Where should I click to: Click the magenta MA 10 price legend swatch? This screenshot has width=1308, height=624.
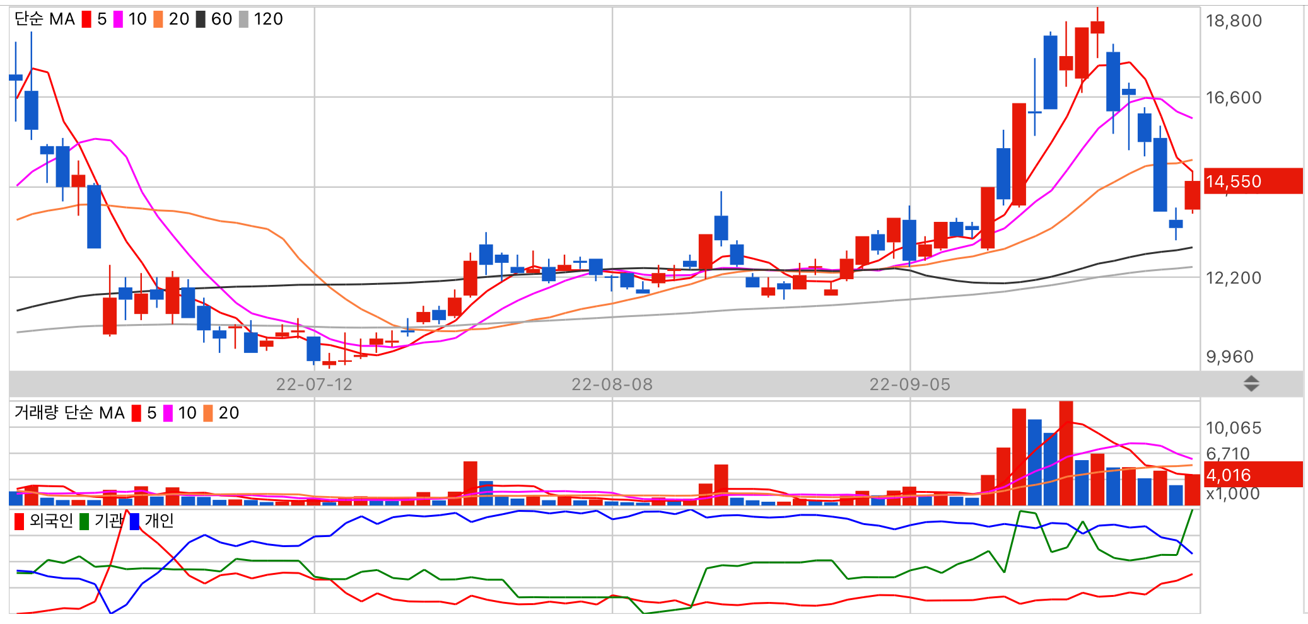pyautogui.click(x=118, y=20)
